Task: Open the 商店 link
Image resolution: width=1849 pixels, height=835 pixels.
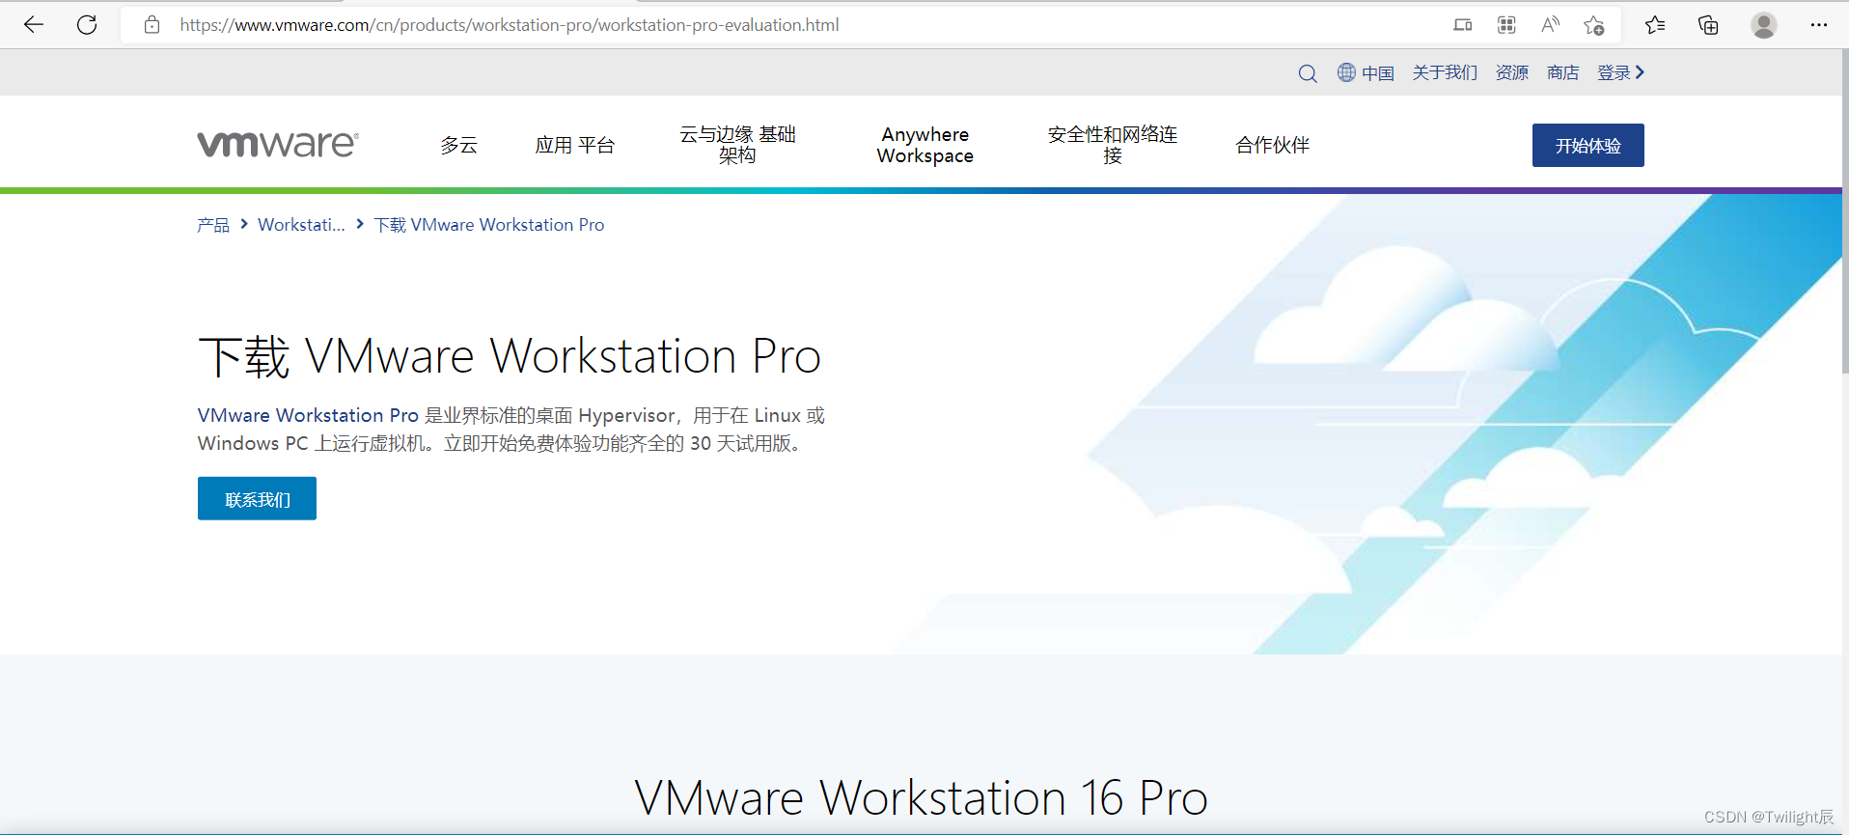Action: coord(1562,73)
